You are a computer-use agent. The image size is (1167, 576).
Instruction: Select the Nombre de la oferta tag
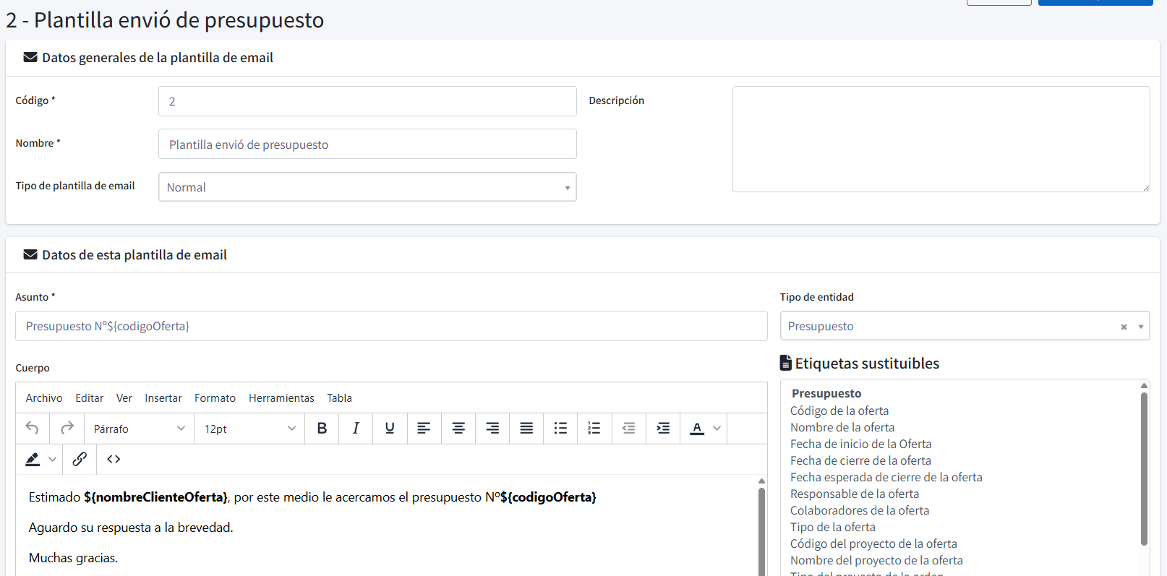coord(842,427)
